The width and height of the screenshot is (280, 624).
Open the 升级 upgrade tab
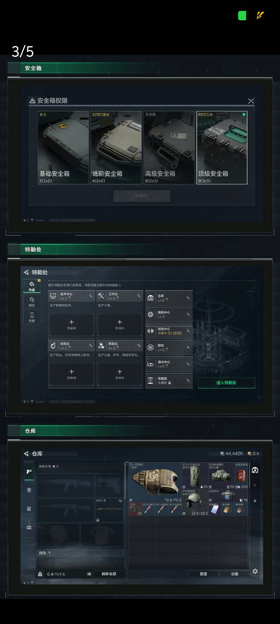pyautogui.click(x=31, y=286)
